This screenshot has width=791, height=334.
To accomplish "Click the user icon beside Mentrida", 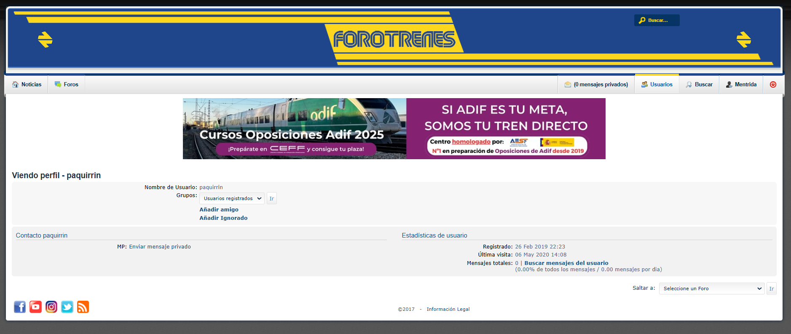I will (729, 84).
